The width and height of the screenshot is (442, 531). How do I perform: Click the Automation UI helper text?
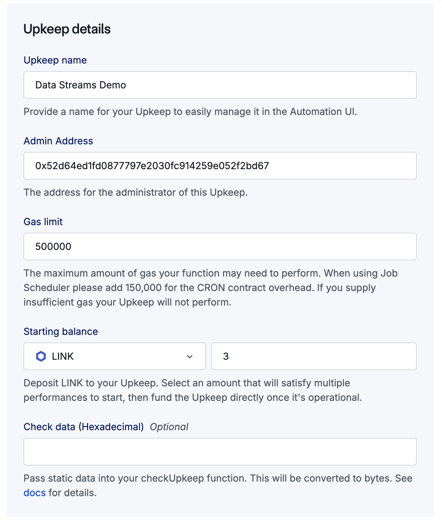pyautogui.click(x=190, y=112)
